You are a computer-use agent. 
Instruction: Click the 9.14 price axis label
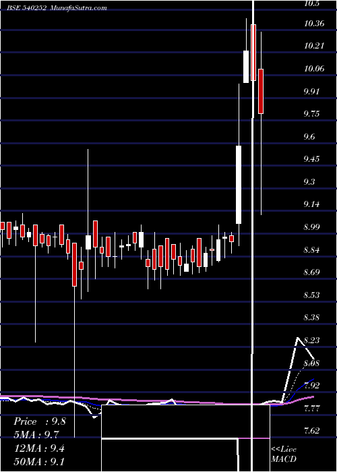[x=311, y=204]
